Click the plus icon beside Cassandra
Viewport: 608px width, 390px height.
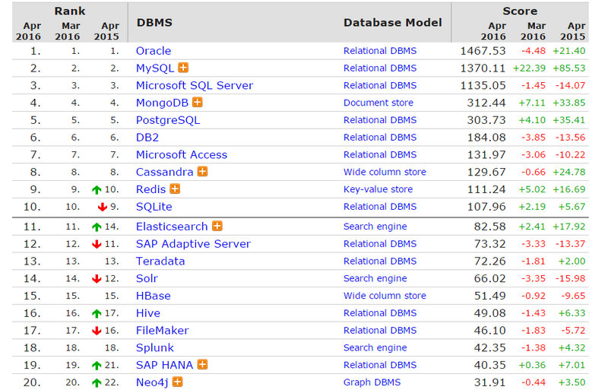[x=202, y=172]
